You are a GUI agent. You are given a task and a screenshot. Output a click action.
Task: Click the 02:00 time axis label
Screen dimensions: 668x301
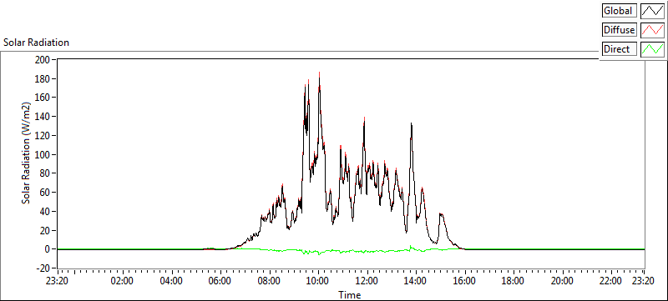(123, 281)
